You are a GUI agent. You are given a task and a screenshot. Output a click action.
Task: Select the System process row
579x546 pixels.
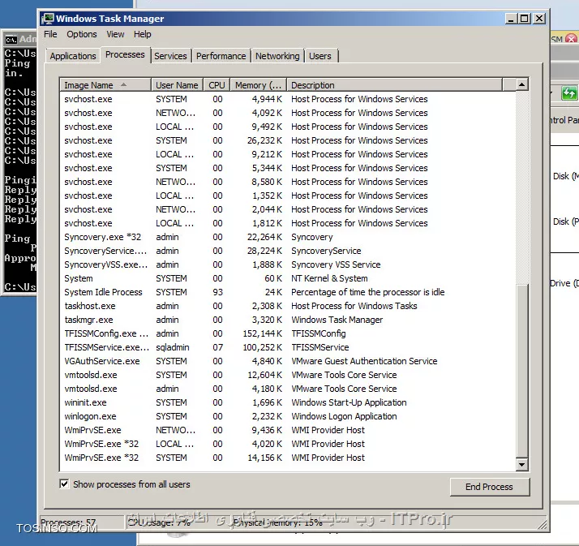click(x=287, y=278)
